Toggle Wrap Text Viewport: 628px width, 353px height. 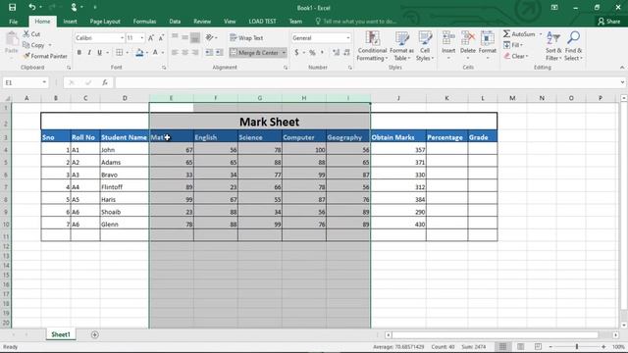[246, 37]
